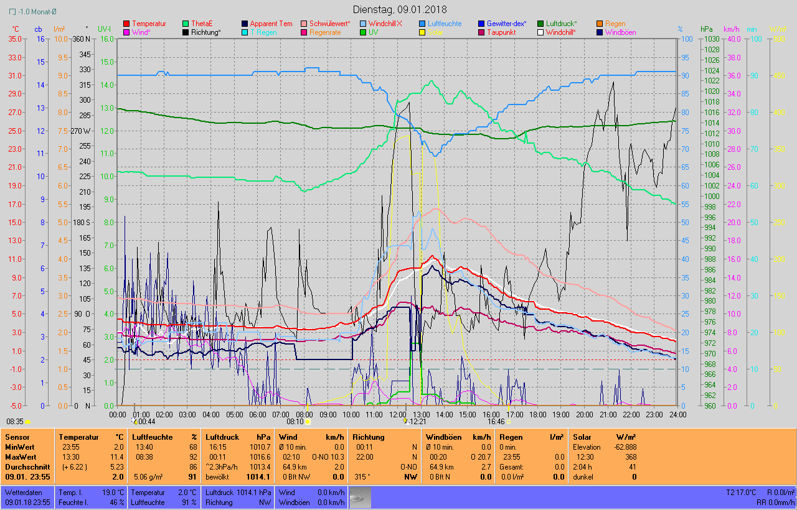The image size is (797, 510).
Task: Click the dark navy Apparent Tem legend square
Action: [x=245, y=24]
